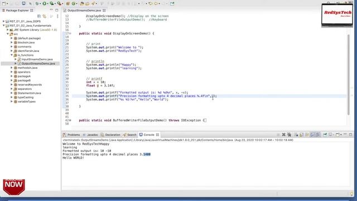Screen dimensions: 357x201
Task: Switch to Declaration tab
Action: 110,135
